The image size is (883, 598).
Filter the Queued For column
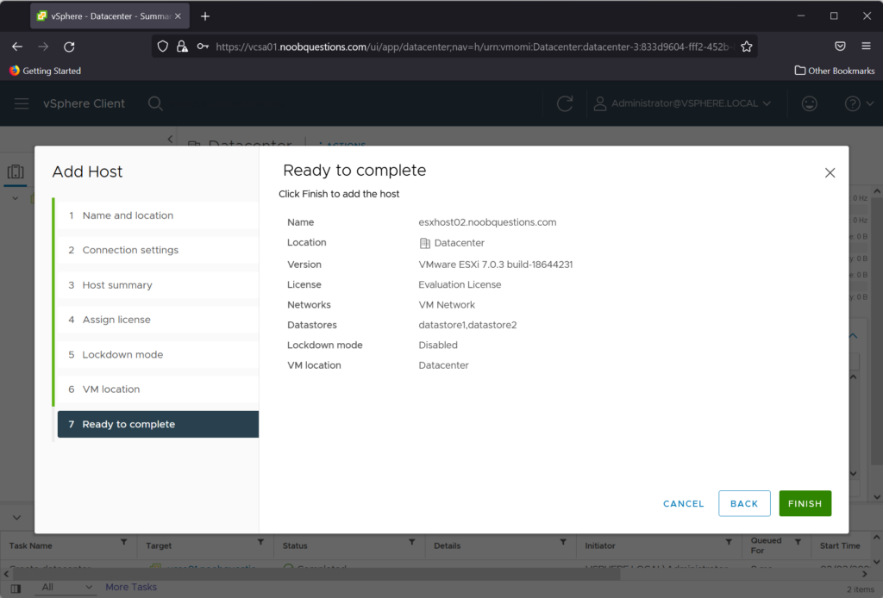point(798,542)
